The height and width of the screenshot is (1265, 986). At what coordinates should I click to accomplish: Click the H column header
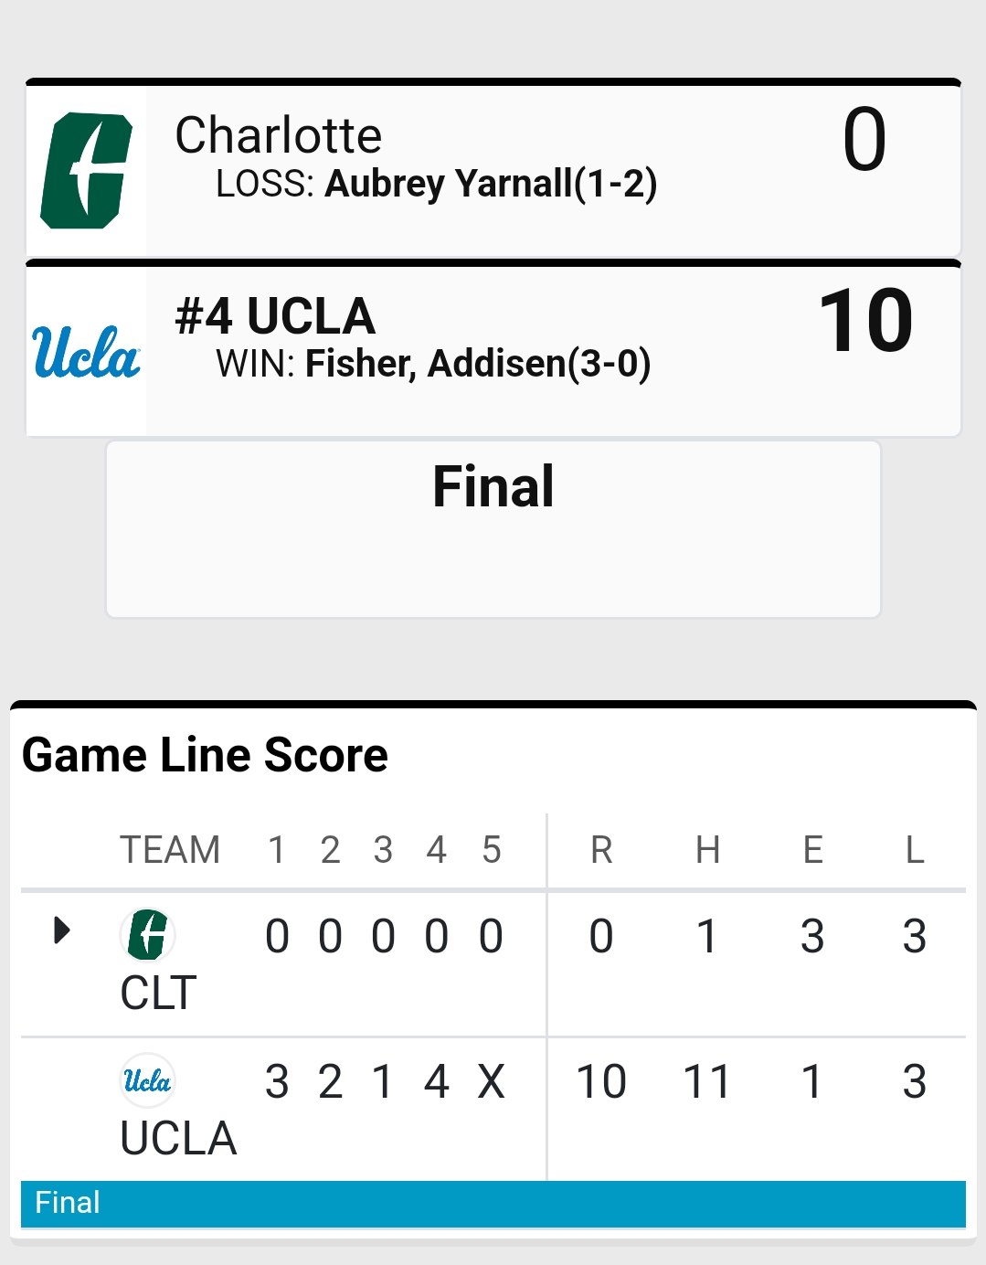point(707,850)
